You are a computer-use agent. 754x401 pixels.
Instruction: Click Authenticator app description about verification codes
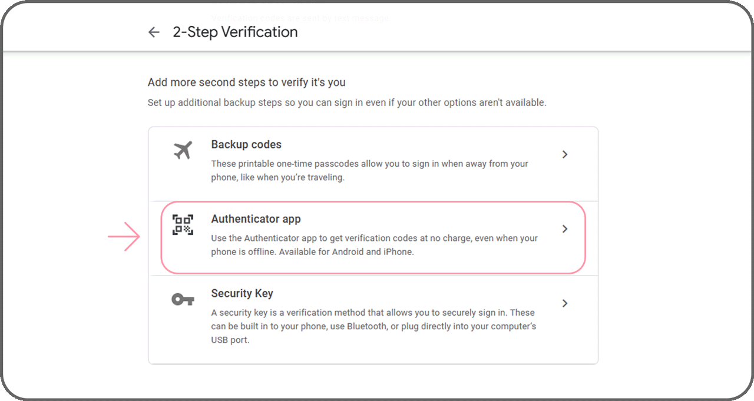coord(374,245)
